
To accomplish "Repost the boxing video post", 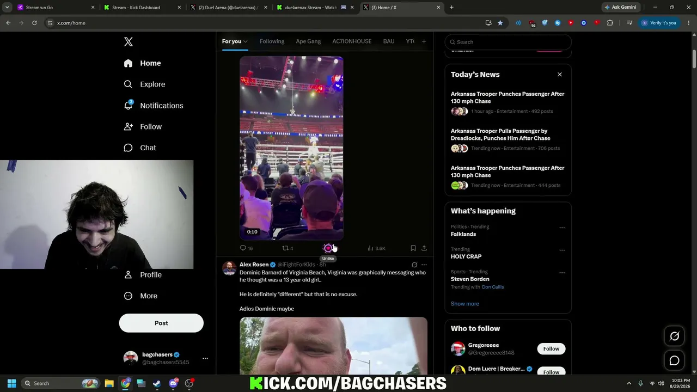I will pyautogui.click(x=288, y=248).
